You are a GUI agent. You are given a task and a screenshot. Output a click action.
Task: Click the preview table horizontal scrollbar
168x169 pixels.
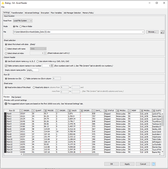point(61,154)
